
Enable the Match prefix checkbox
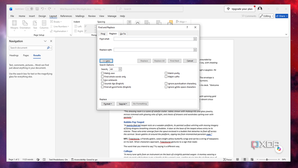click(x=166, y=73)
